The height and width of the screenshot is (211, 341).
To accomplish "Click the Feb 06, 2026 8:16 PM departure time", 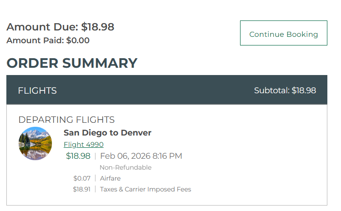I will tap(141, 156).
